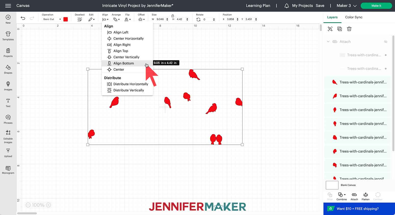Open the Projects panel
Screen dimensions: 395x215
tap(8, 52)
